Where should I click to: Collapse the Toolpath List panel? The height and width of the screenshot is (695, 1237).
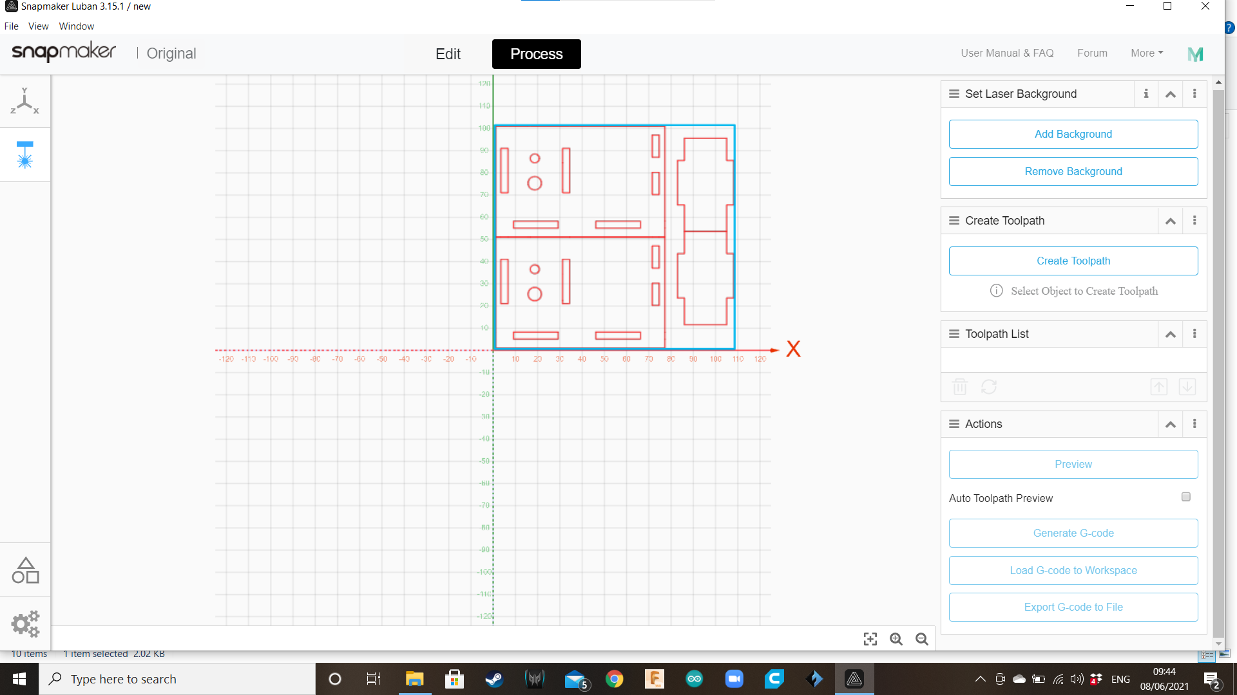click(x=1170, y=334)
